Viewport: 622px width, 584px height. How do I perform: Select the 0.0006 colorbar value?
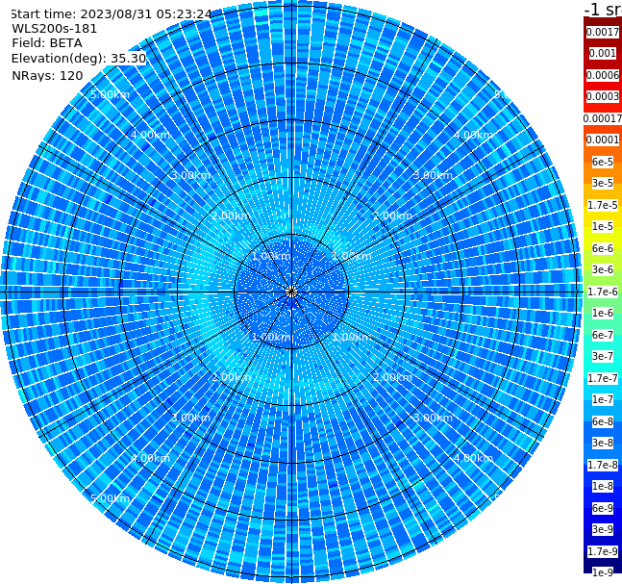pos(603,75)
